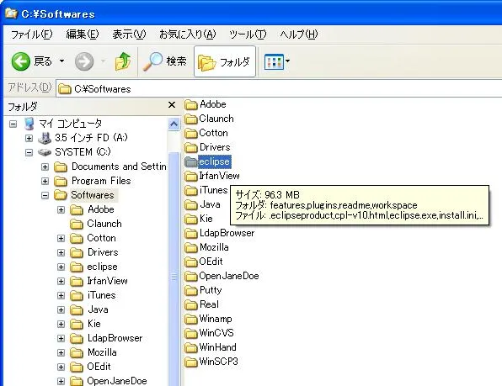
Task: Click the folder icon in title bar
Action: [x=11, y=13]
